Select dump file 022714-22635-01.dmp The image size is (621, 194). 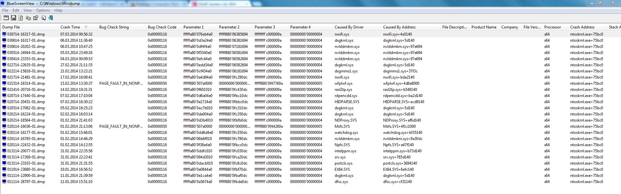pyautogui.click(x=26, y=65)
